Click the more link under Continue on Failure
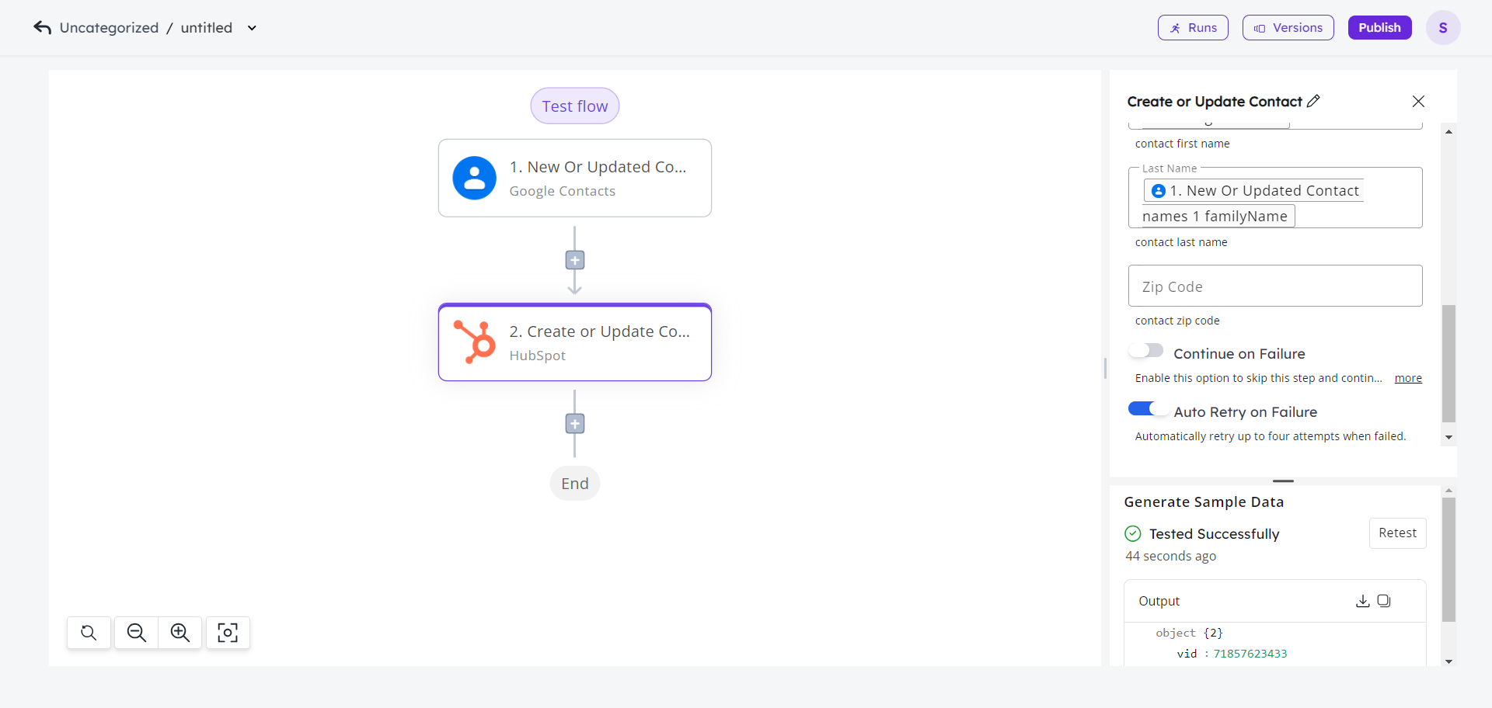This screenshot has height=708, width=1492. tap(1408, 378)
